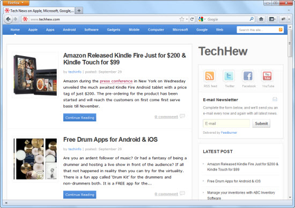Select the Home navigation item

(x=15, y=29)
